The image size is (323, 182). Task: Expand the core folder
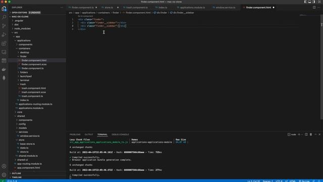coord(20,112)
